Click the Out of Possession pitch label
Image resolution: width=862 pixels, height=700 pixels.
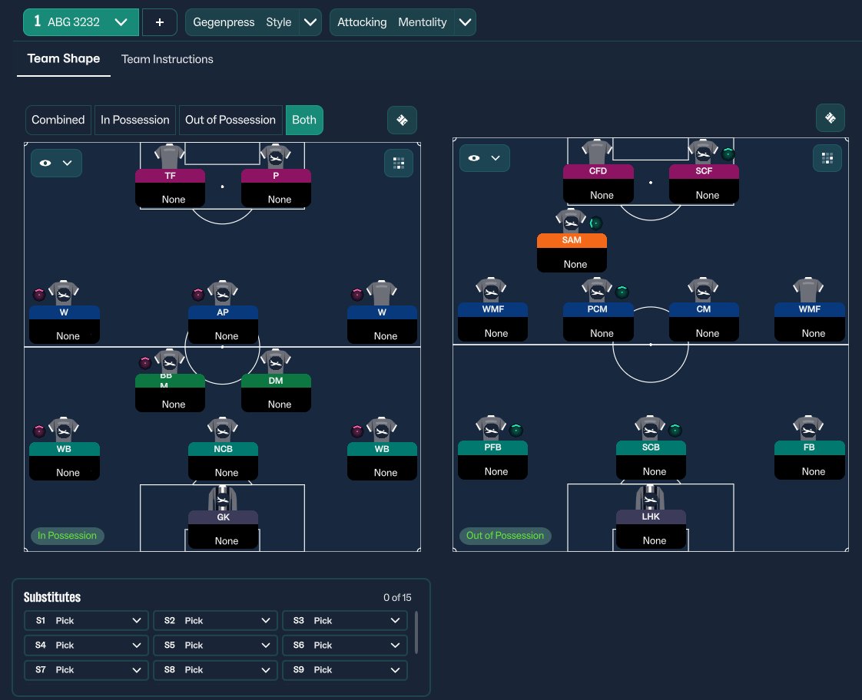(505, 535)
